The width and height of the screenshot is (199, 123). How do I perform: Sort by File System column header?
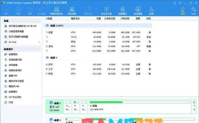tap(75, 19)
